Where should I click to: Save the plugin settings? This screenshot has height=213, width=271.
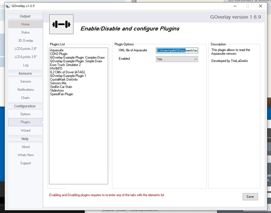[250, 197]
